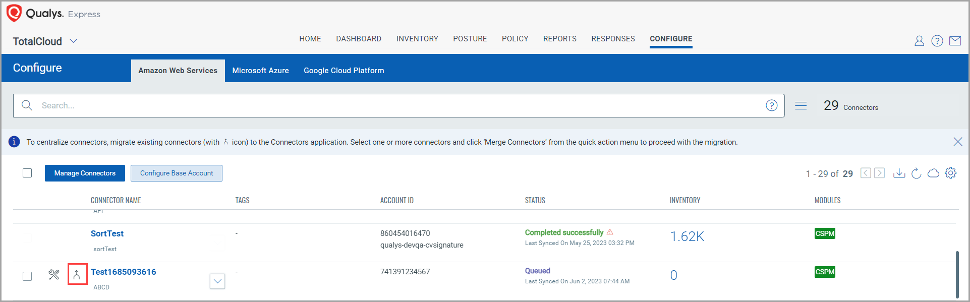Open the user profile icon
Image resolution: width=970 pixels, height=302 pixels.
pyautogui.click(x=919, y=41)
